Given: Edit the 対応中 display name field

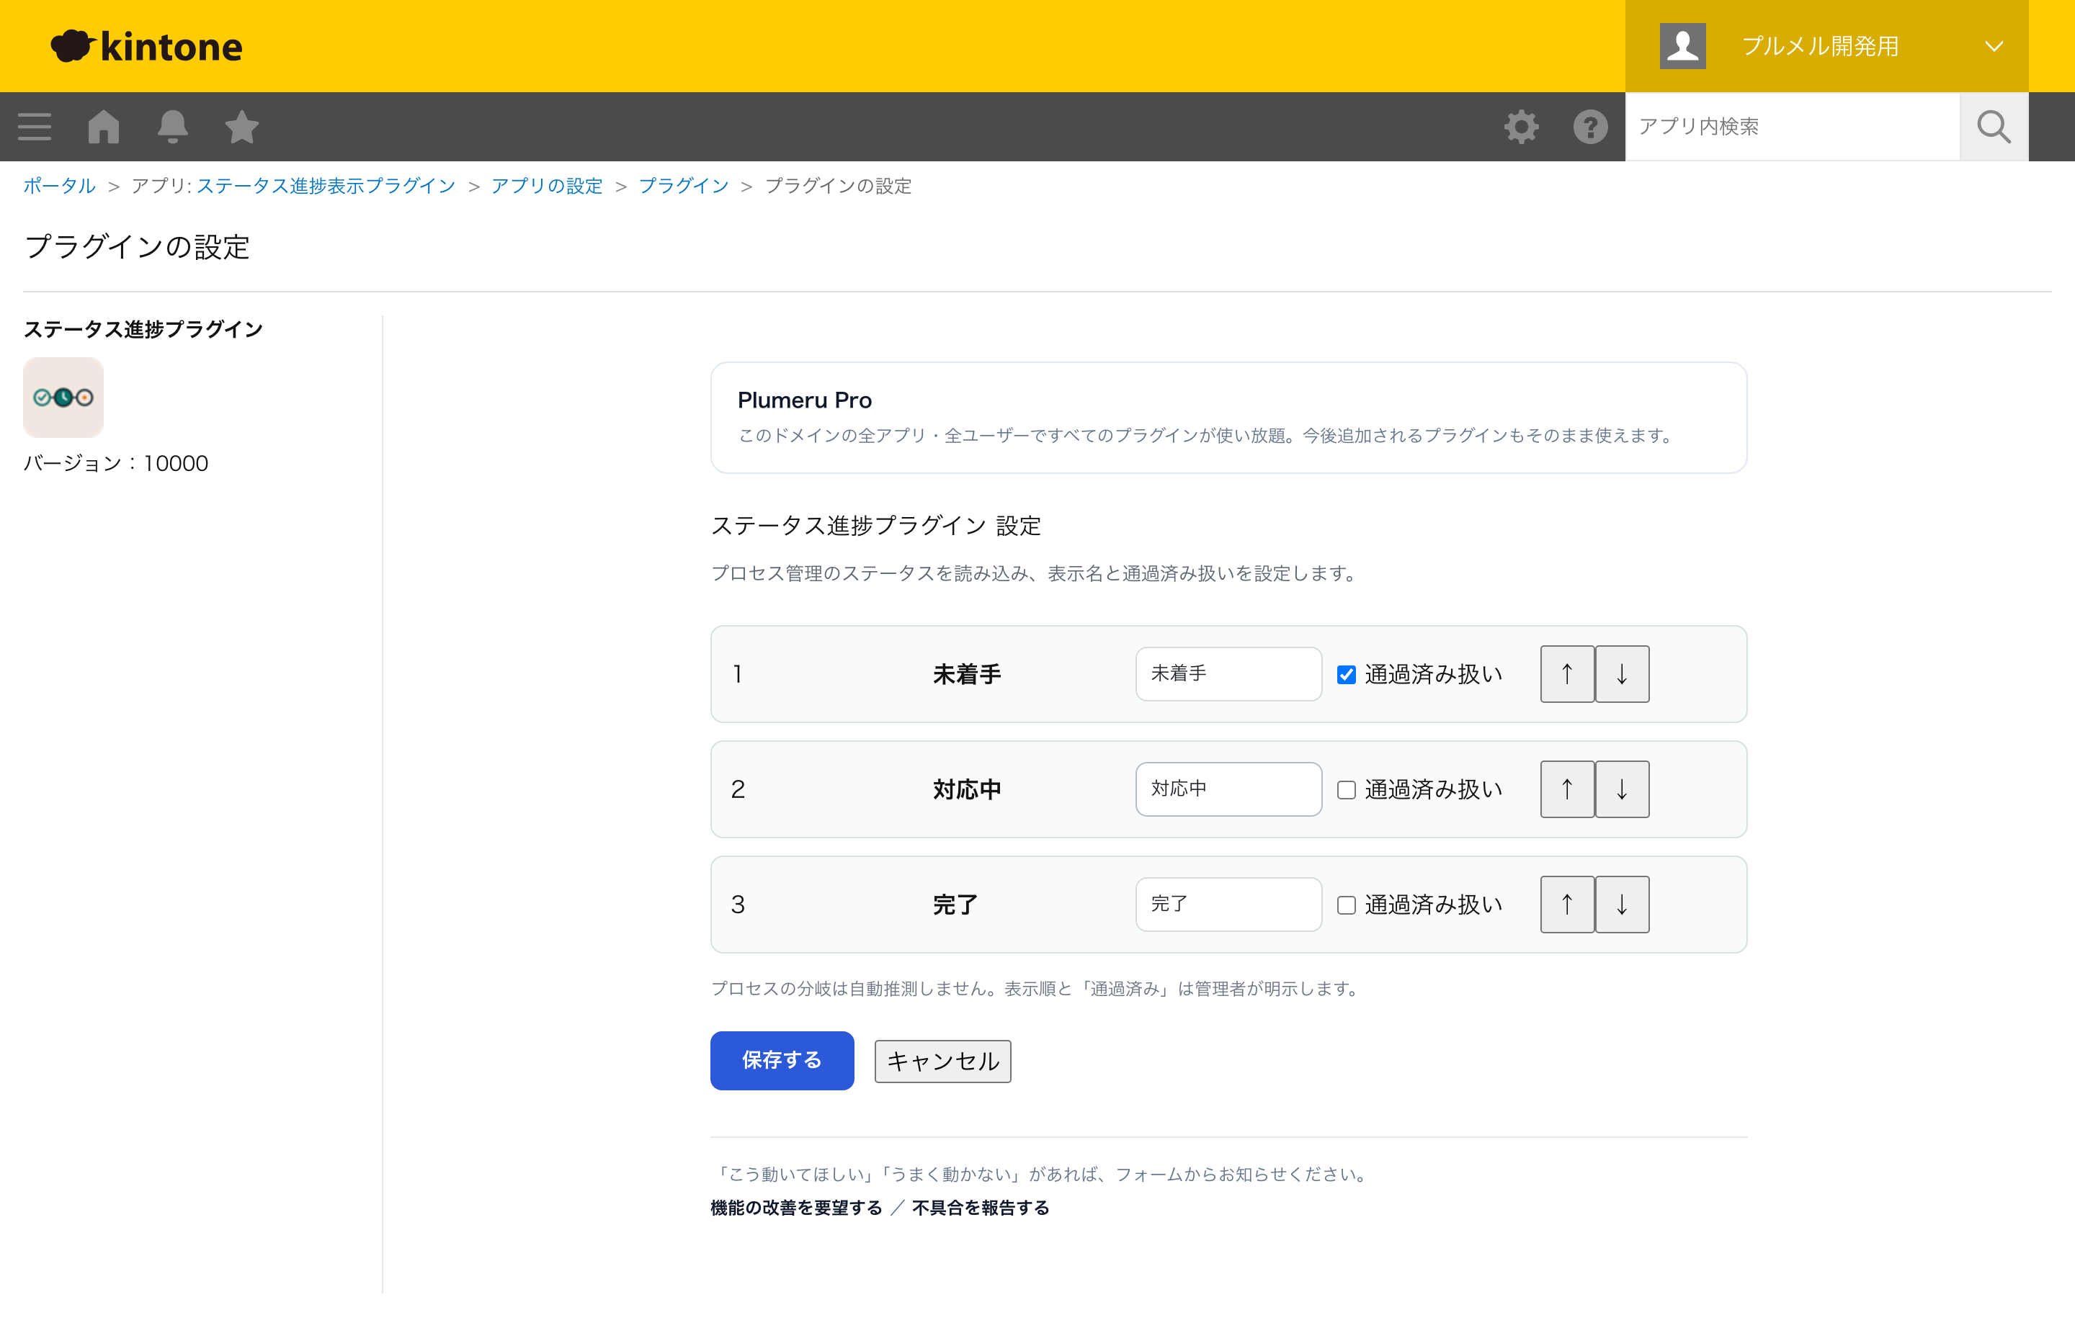Looking at the screenshot, I should pyautogui.click(x=1228, y=789).
